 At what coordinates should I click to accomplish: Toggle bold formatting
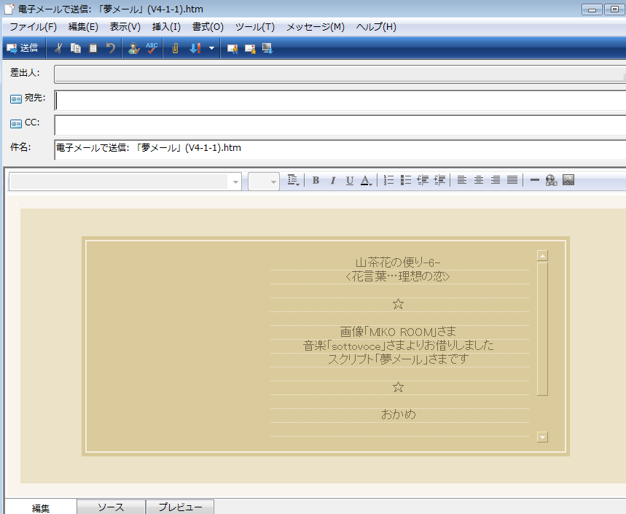pos(316,180)
